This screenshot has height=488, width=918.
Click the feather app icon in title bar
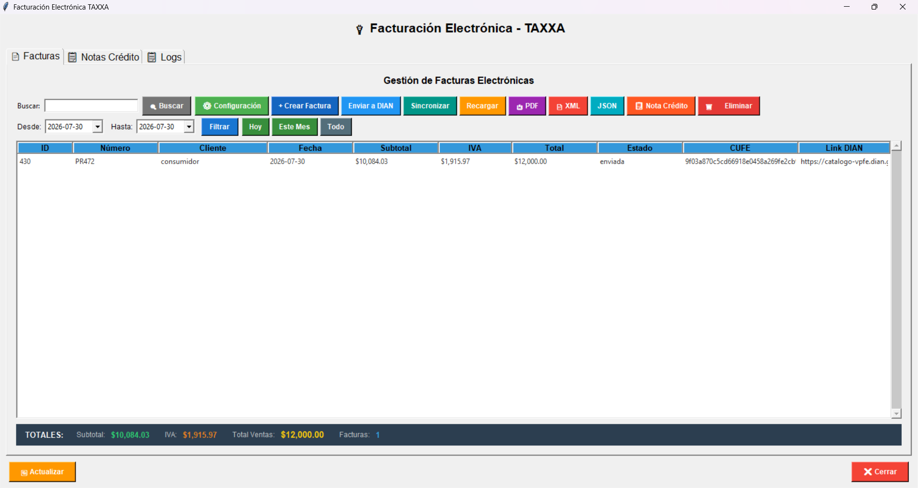coord(6,7)
